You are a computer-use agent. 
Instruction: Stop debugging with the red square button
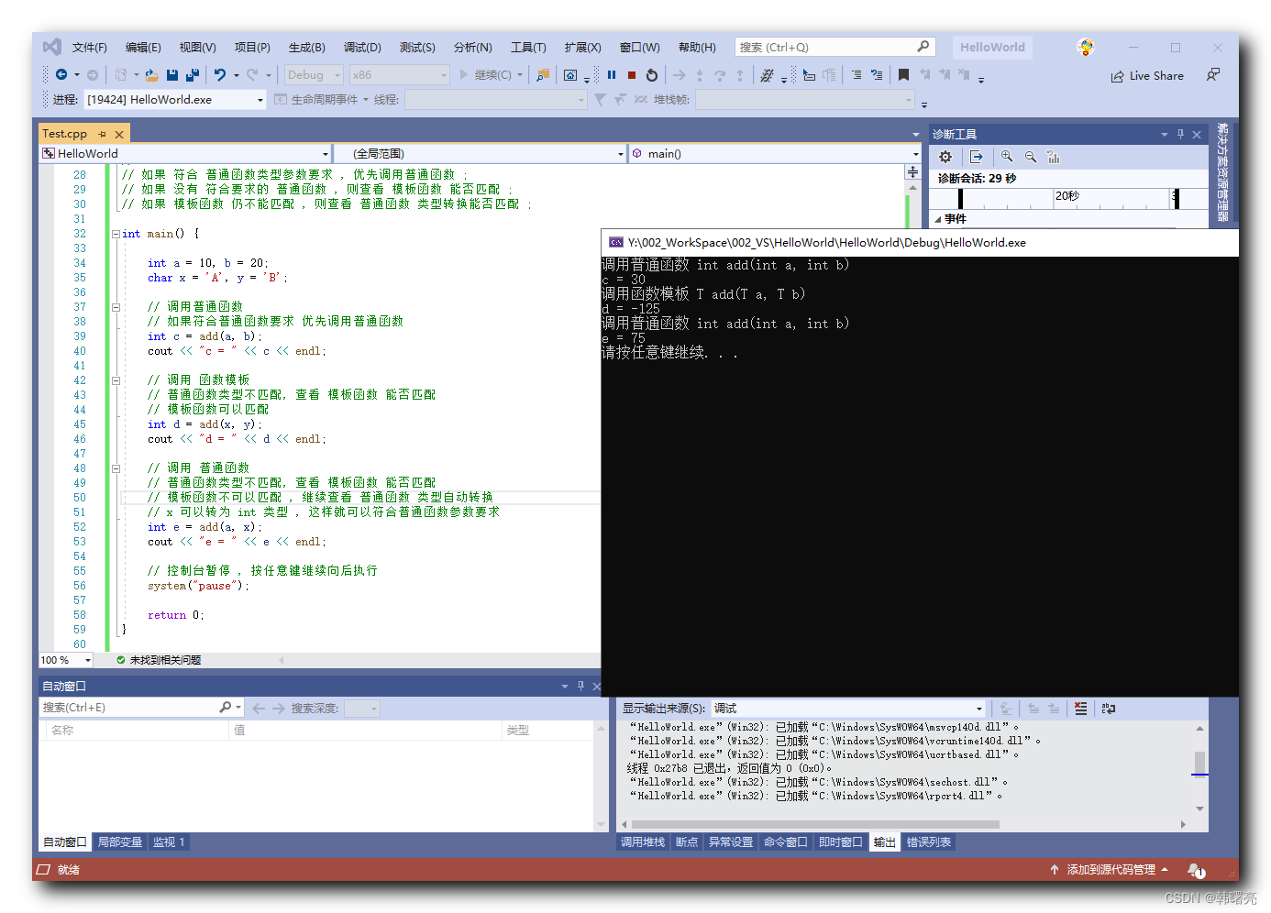click(632, 75)
